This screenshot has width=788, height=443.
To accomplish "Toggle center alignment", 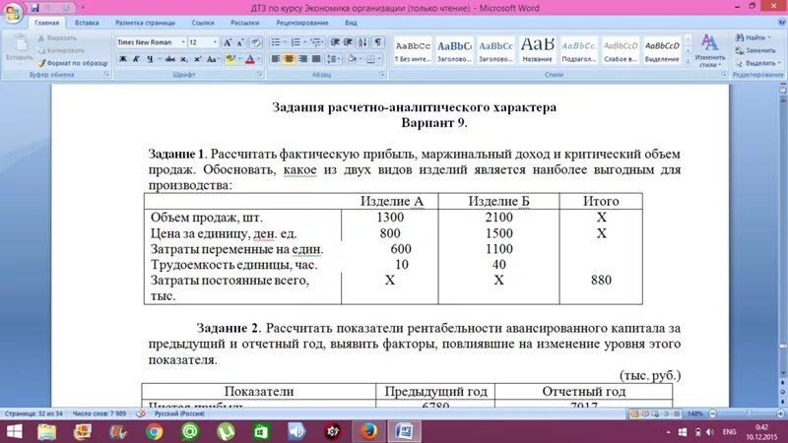I will coord(289,59).
